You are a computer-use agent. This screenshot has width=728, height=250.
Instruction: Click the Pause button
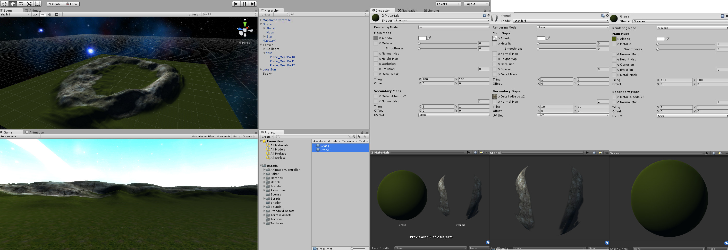point(244,4)
